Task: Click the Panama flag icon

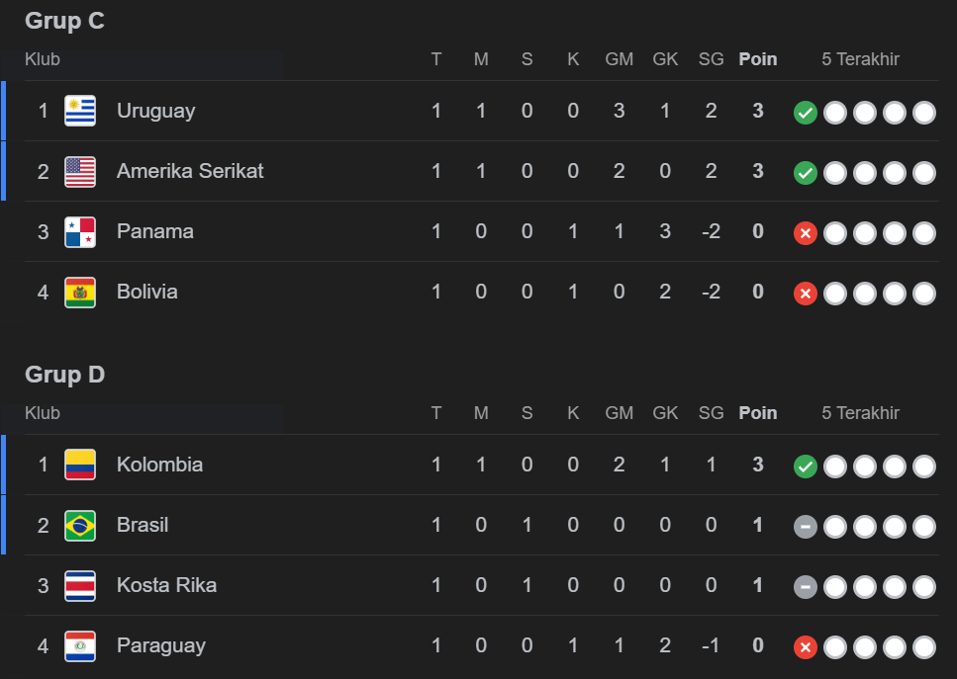Action: (80, 231)
